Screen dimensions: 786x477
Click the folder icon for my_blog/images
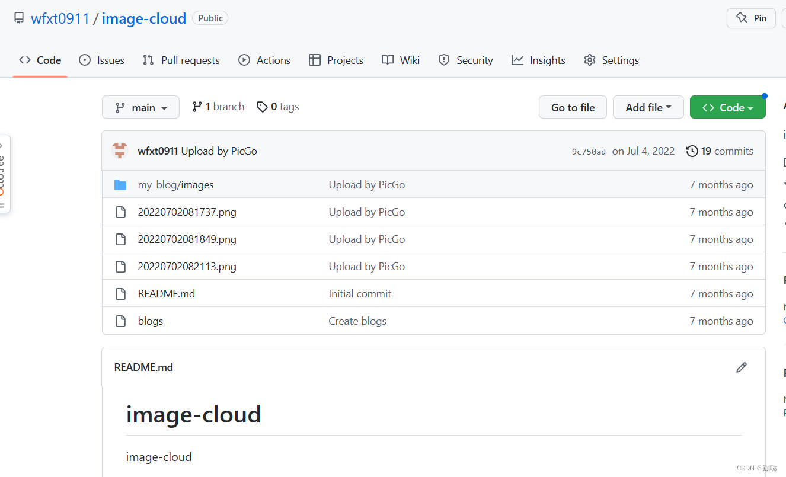click(x=120, y=185)
